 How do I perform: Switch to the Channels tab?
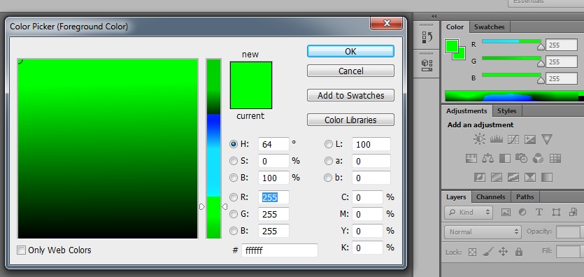coord(490,197)
